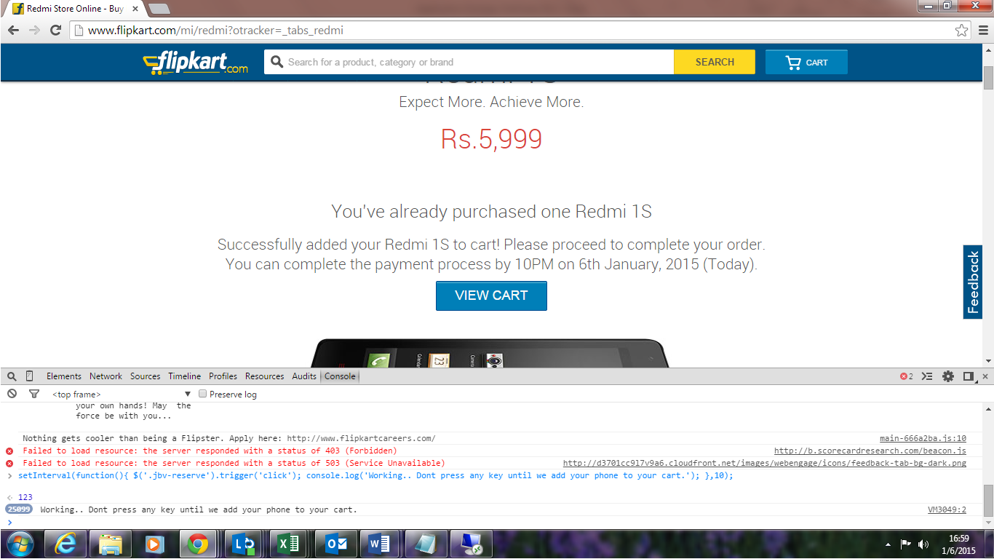Click the Rs.5,999 price text
The height and width of the screenshot is (559, 994).
click(491, 139)
